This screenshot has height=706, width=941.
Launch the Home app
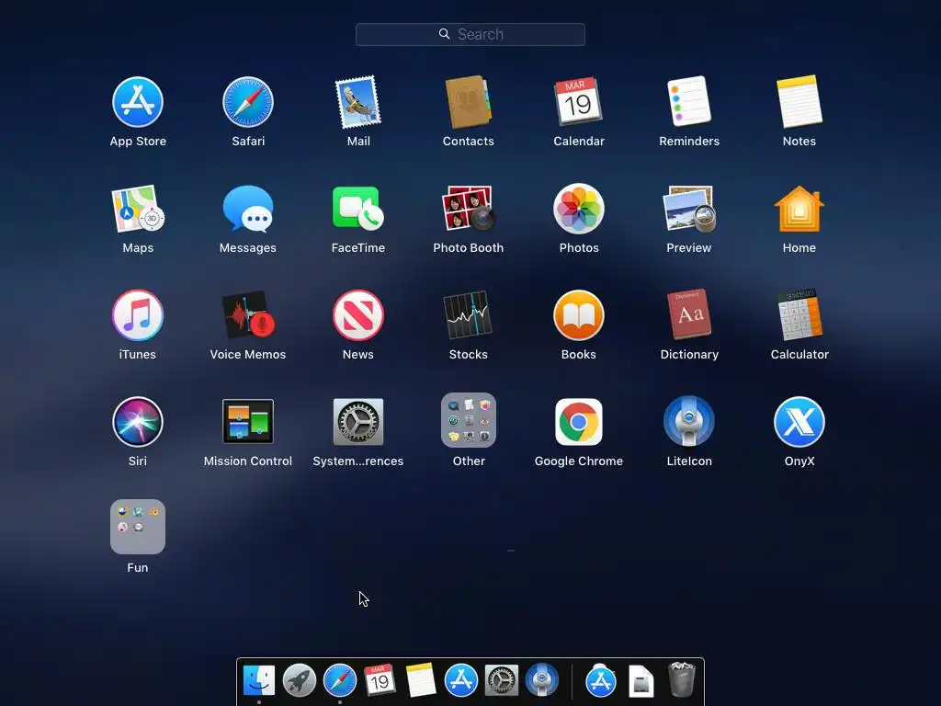[799, 209]
